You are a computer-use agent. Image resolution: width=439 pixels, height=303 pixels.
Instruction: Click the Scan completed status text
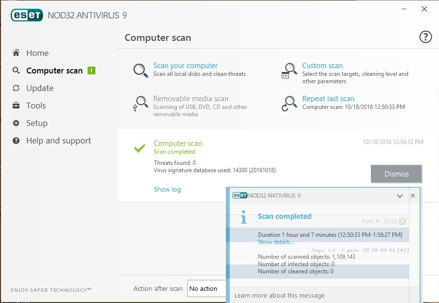coord(174,152)
